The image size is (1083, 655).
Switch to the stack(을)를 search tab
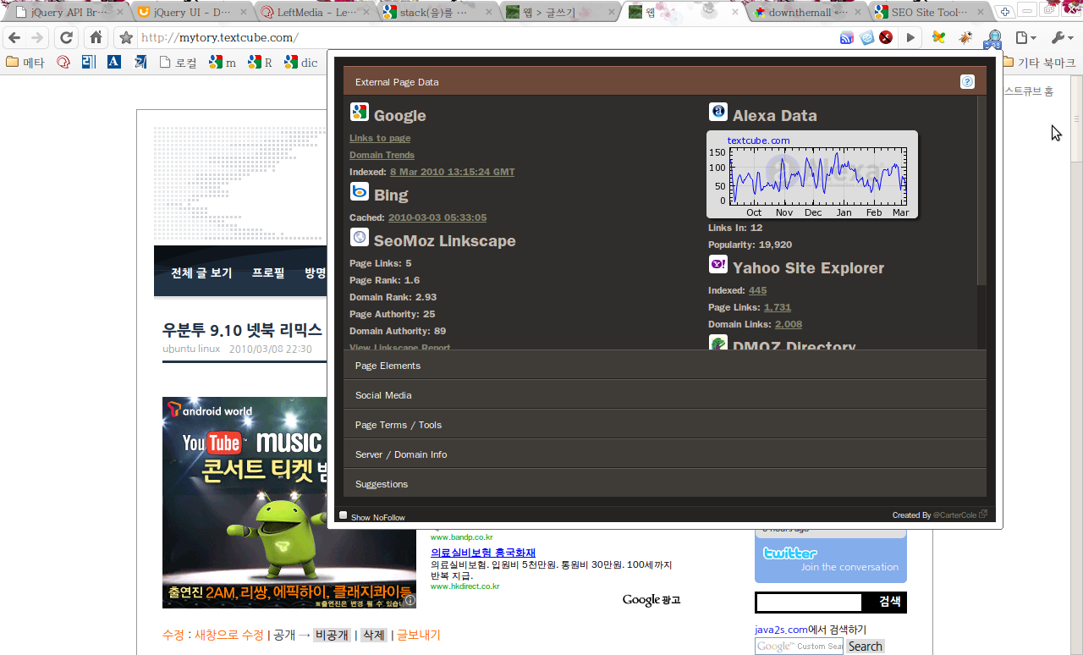(437, 12)
